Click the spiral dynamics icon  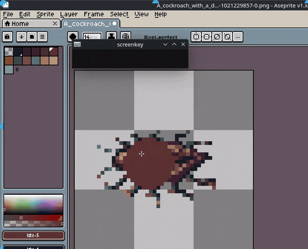tap(126, 37)
